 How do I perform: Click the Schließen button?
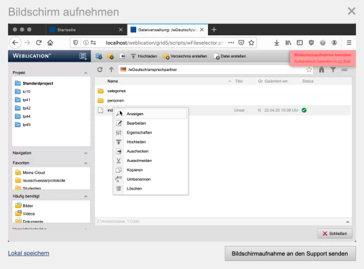pyautogui.click(x=335, y=234)
